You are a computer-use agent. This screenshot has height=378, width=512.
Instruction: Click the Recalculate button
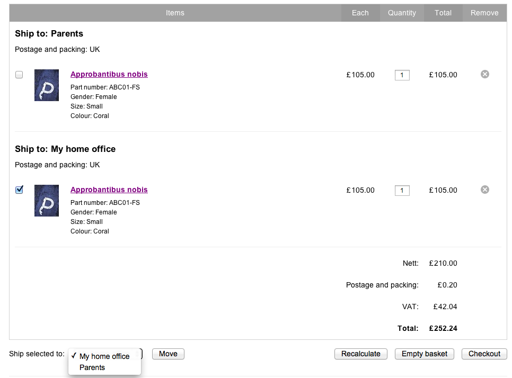[x=360, y=354]
